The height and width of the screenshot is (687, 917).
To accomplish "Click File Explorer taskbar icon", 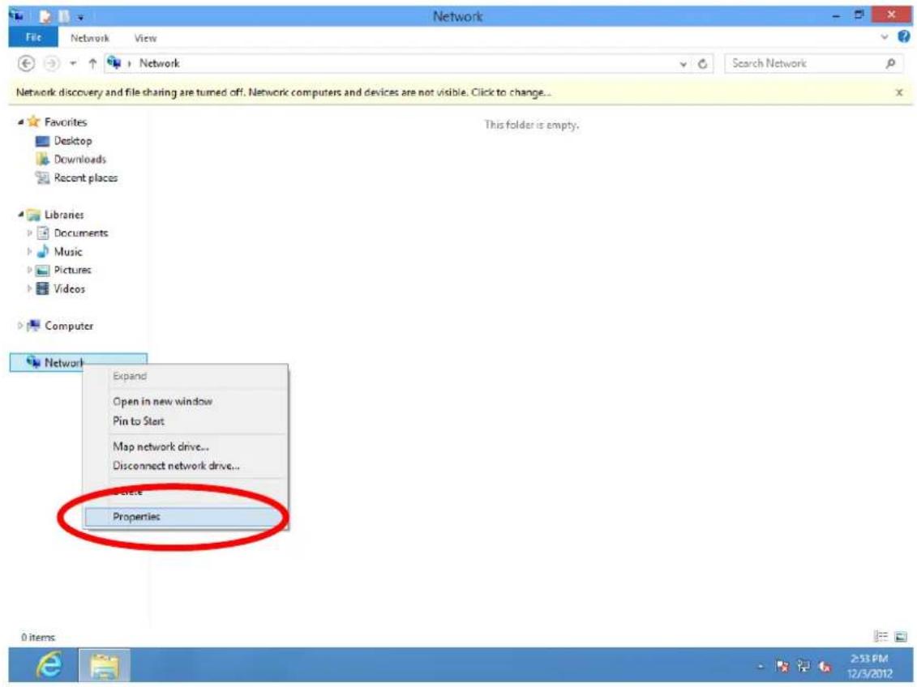I will [104, 665].
